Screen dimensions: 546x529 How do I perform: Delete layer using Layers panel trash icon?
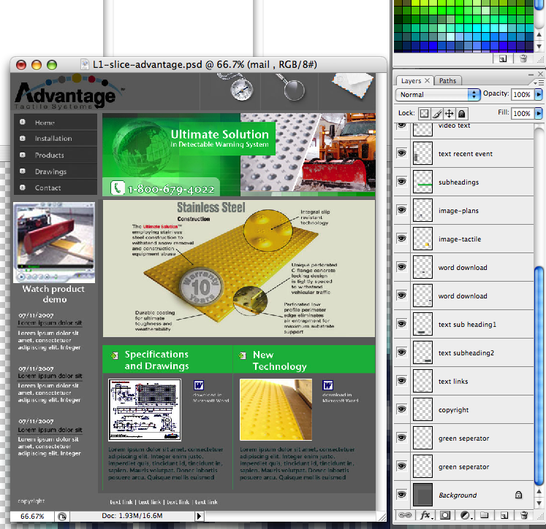[523, 515]
